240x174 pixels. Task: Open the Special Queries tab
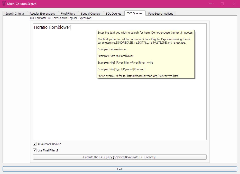pos(90,14)
